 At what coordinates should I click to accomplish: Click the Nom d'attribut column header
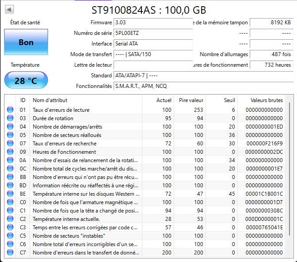pyautogui.click(x=86, y=100)
